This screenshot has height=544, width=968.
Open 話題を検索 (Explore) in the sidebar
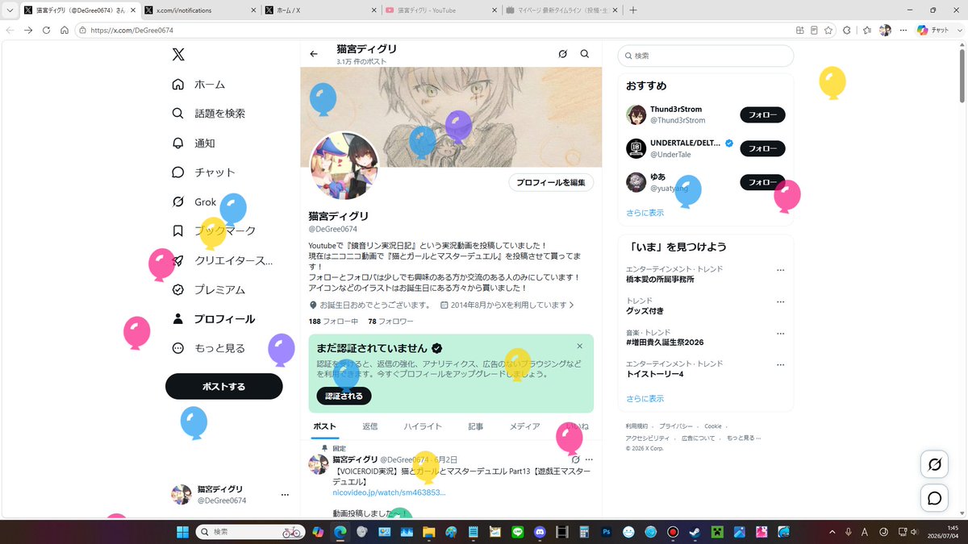click(x=209, y=114)
